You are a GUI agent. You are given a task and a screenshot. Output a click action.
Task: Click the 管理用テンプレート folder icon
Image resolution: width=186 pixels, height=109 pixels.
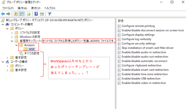[x=16, y=41]
